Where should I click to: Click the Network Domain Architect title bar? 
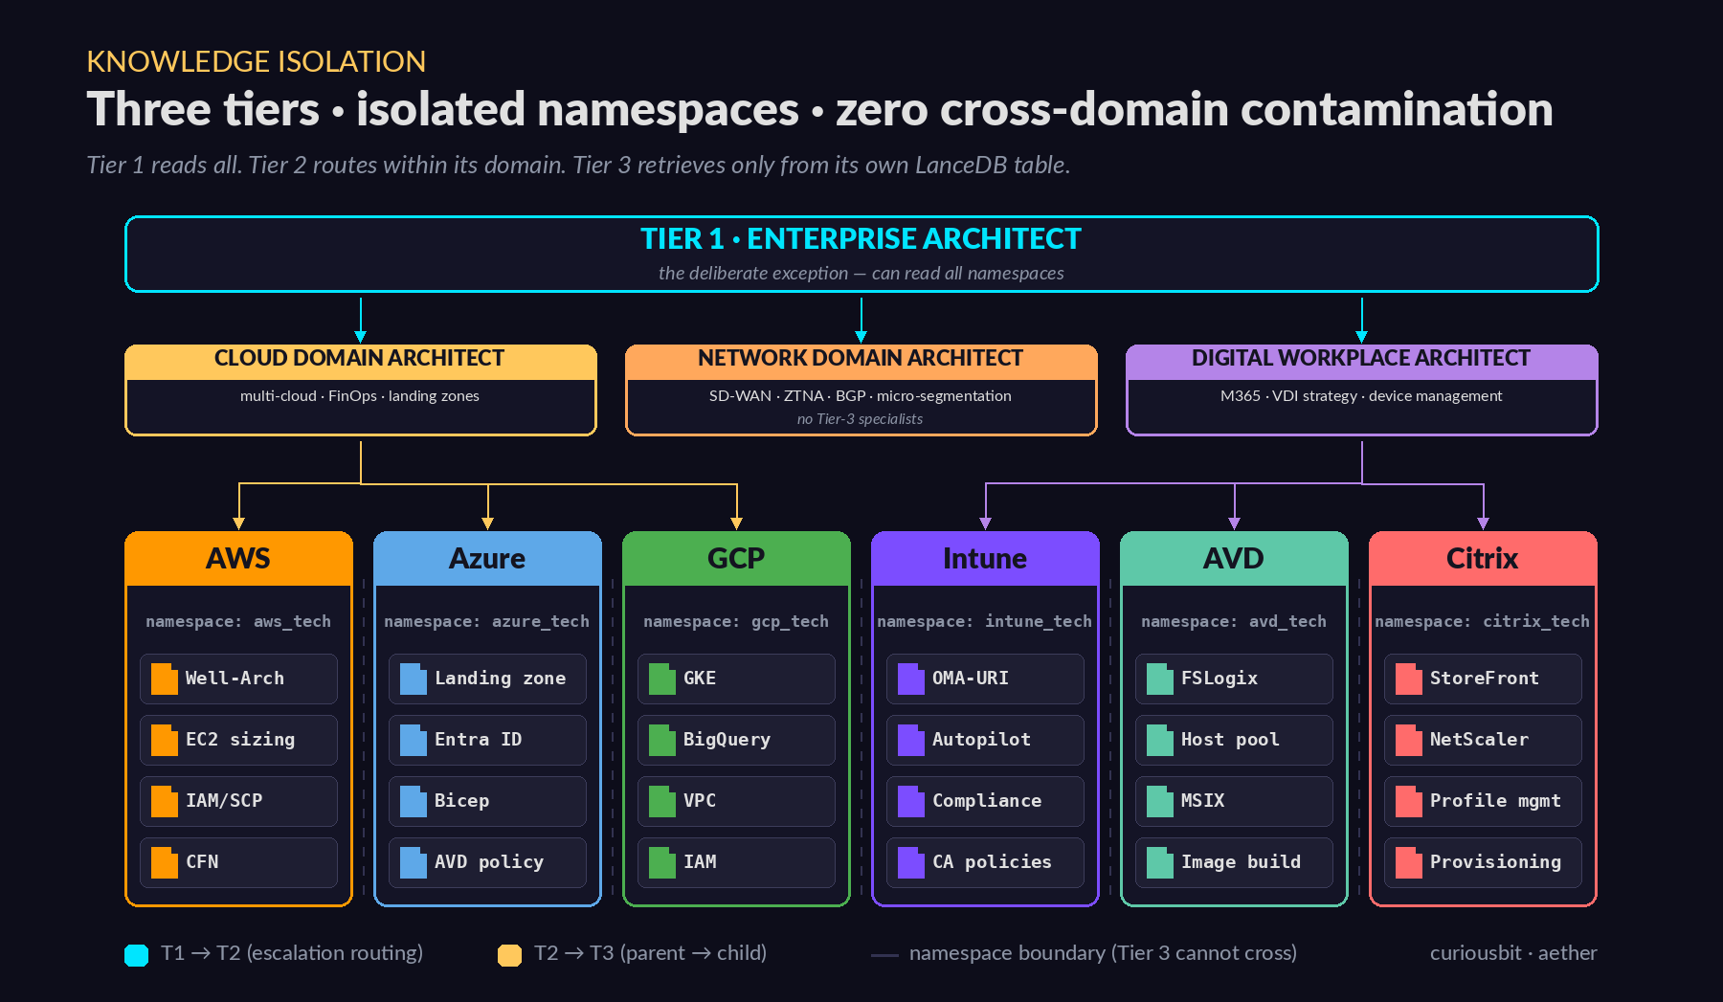pos(861,361)
